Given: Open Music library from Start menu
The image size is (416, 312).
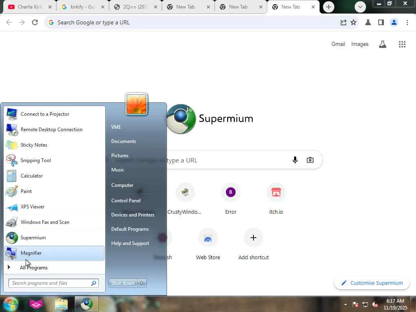Looking at the screenshot, I should [117, 170].
